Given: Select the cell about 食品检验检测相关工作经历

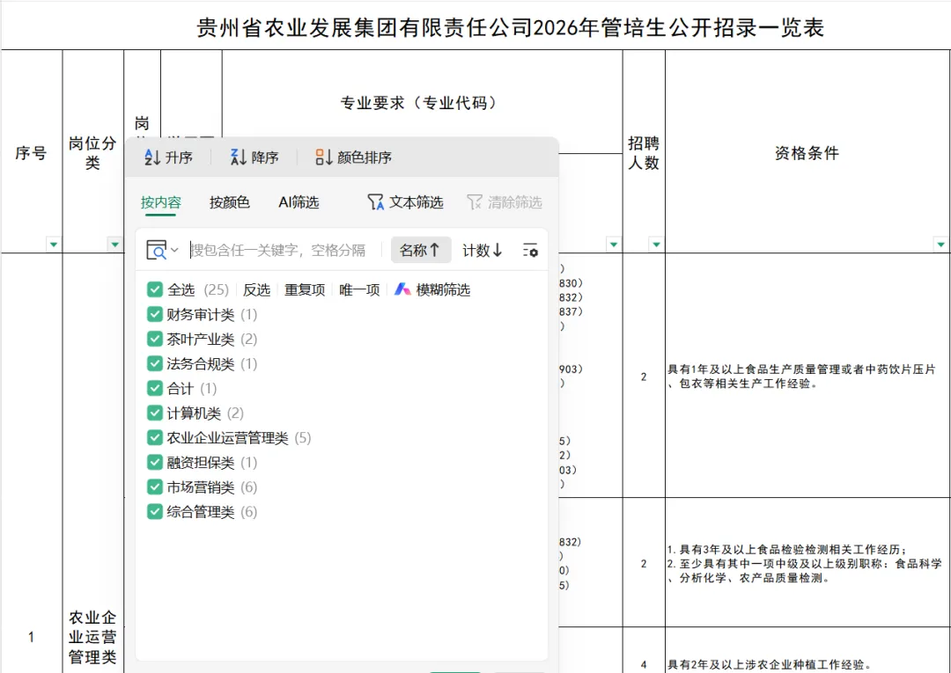Looking at the screenshot, I should [x=807, y=563].
